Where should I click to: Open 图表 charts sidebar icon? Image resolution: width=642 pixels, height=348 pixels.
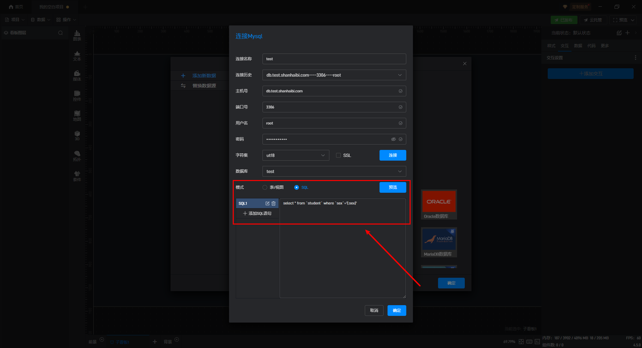pos(77,35)
